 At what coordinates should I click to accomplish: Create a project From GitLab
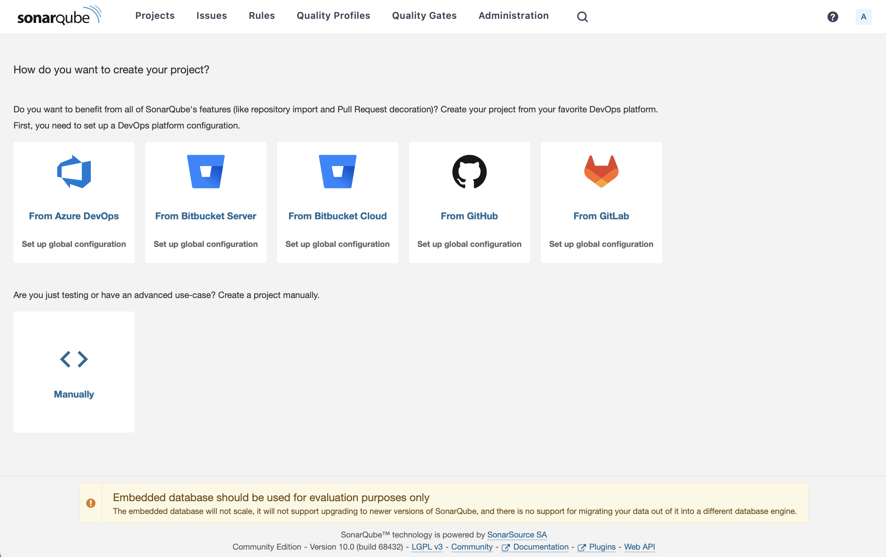click(601, 216)
